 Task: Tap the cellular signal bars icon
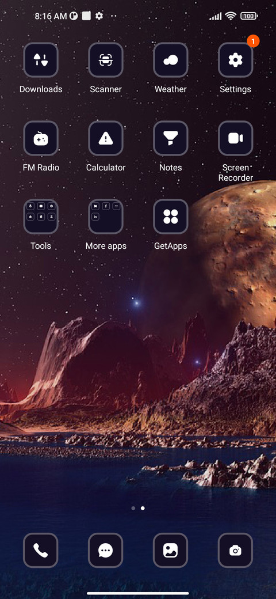216,16
